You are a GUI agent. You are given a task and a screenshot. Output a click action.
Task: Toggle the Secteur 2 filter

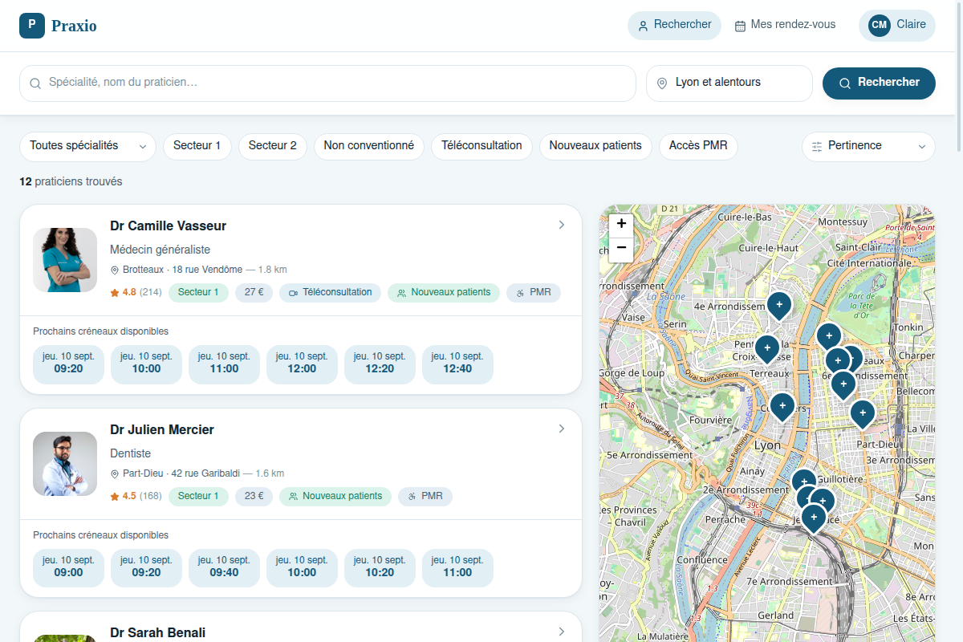click(273, 146)
